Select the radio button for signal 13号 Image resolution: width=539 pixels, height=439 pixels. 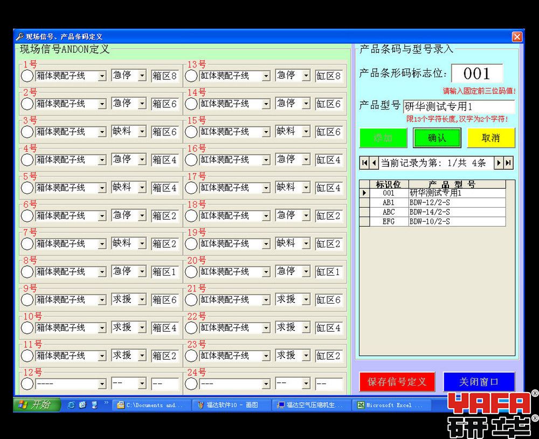[191, 76]
